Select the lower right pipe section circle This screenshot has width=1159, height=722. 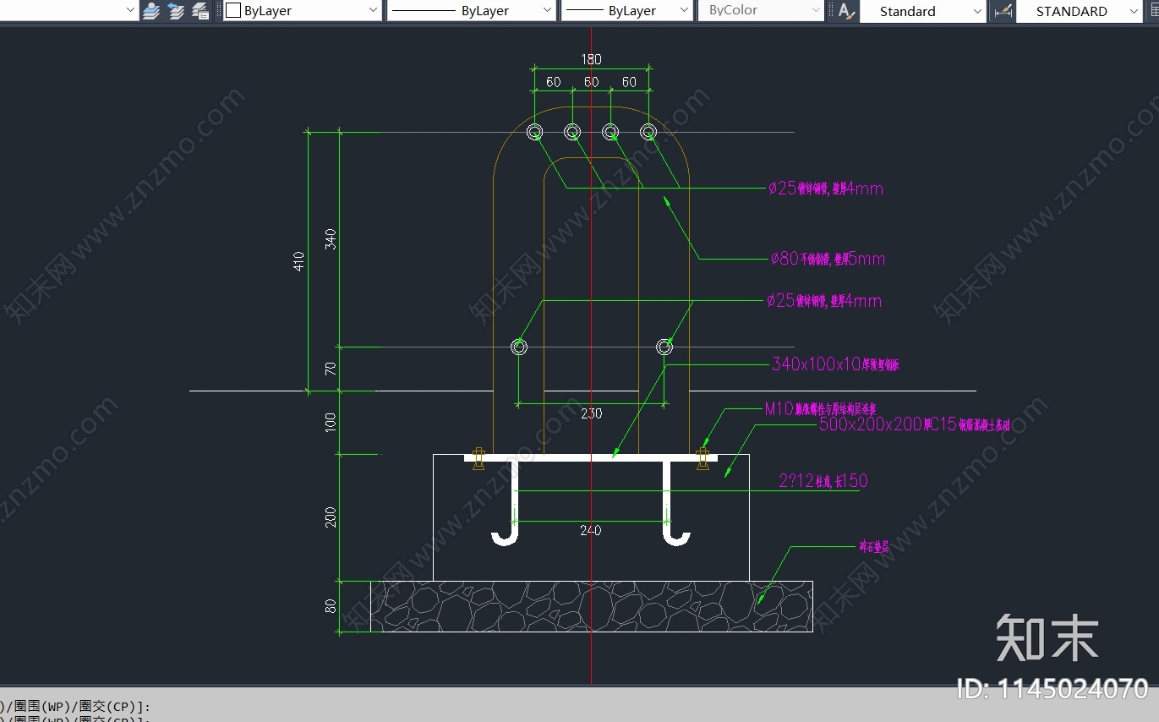point(664,347)
